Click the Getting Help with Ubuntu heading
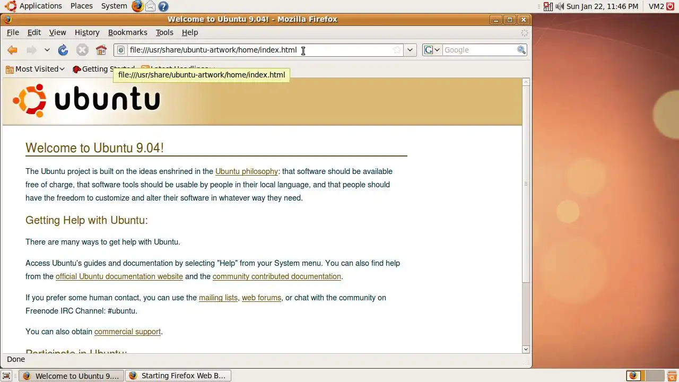This screenshot has height=382, width=679. (86, 220)
